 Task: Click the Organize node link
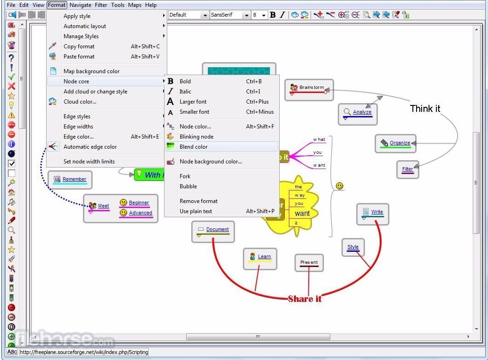[x=400, y=143]
